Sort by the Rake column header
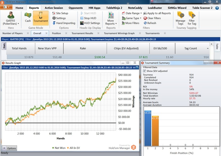 coord(85,48)
